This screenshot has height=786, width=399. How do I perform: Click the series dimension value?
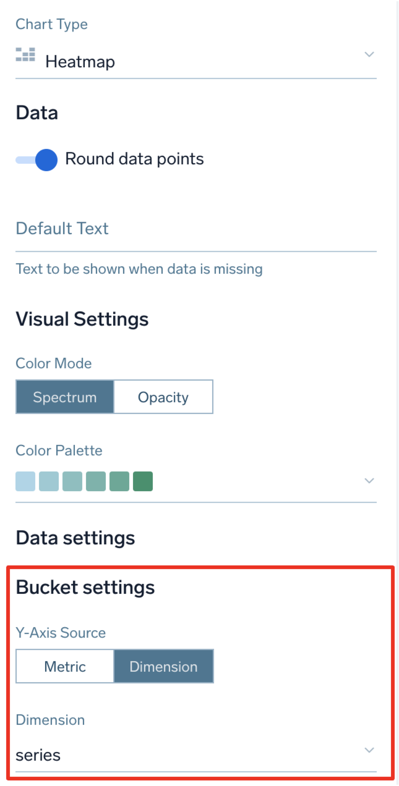38,755
